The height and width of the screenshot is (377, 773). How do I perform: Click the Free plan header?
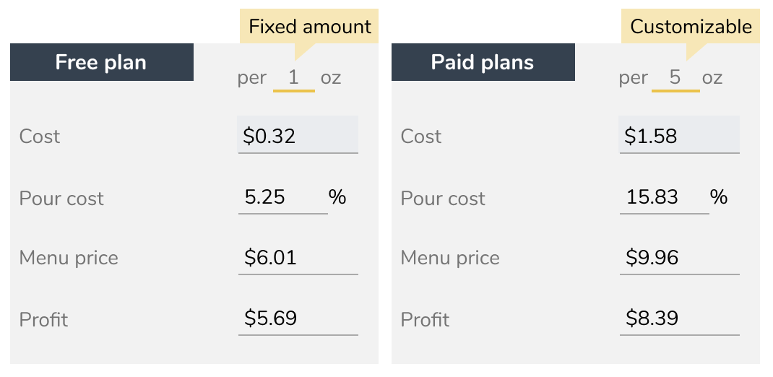[102, 62]
